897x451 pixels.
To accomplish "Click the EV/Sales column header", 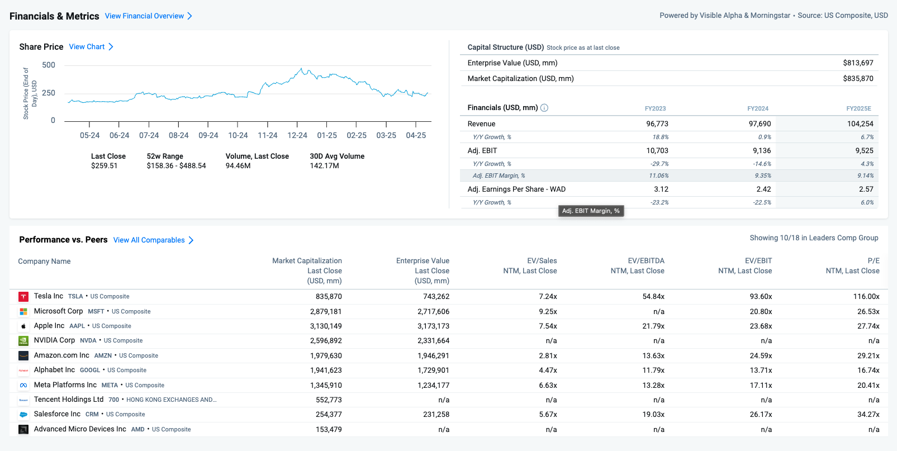I will (530, 266).
